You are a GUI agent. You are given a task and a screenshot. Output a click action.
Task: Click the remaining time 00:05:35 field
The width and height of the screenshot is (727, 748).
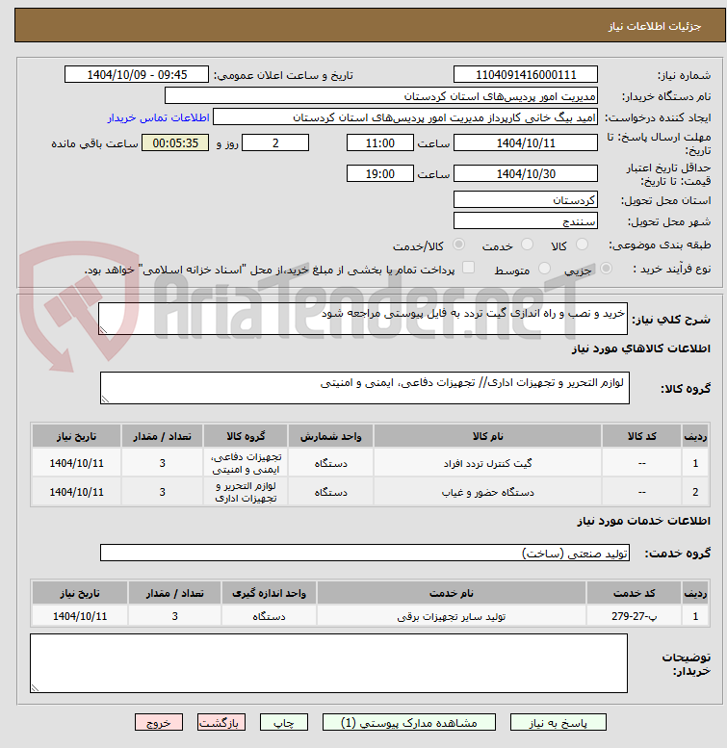click(x=175, y=142)
